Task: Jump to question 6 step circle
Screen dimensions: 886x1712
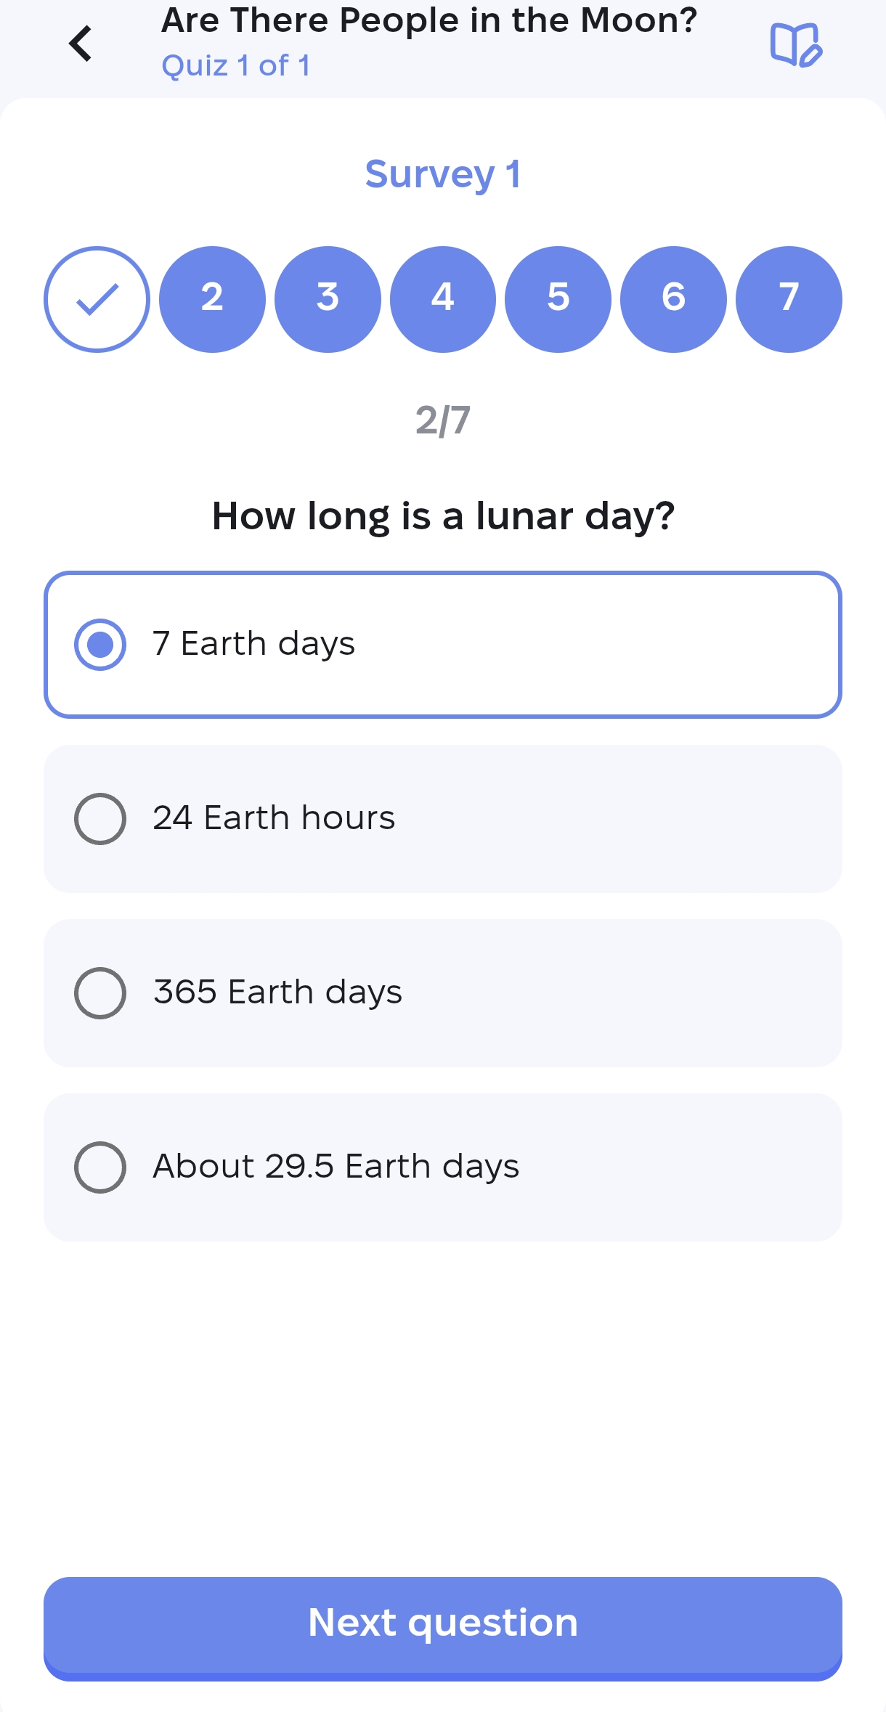Action: tap(673, 299)
